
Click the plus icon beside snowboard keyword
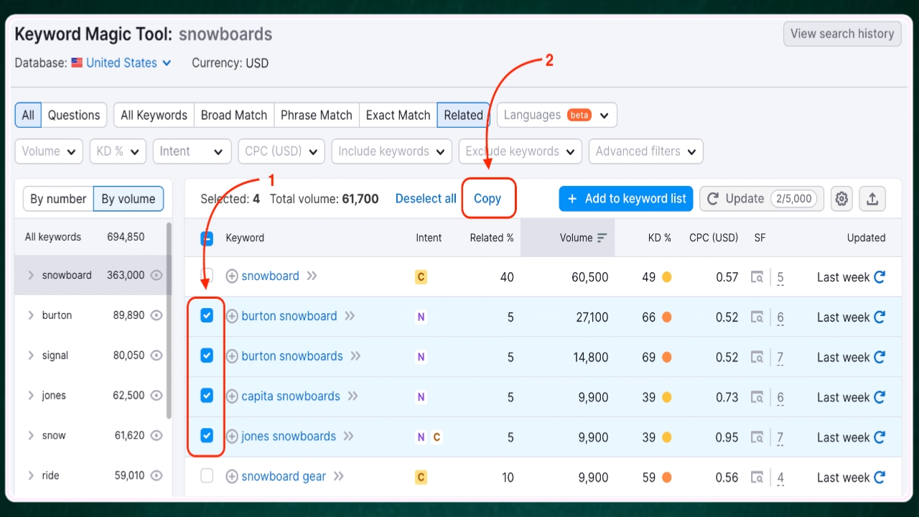(x=232, y=276)
